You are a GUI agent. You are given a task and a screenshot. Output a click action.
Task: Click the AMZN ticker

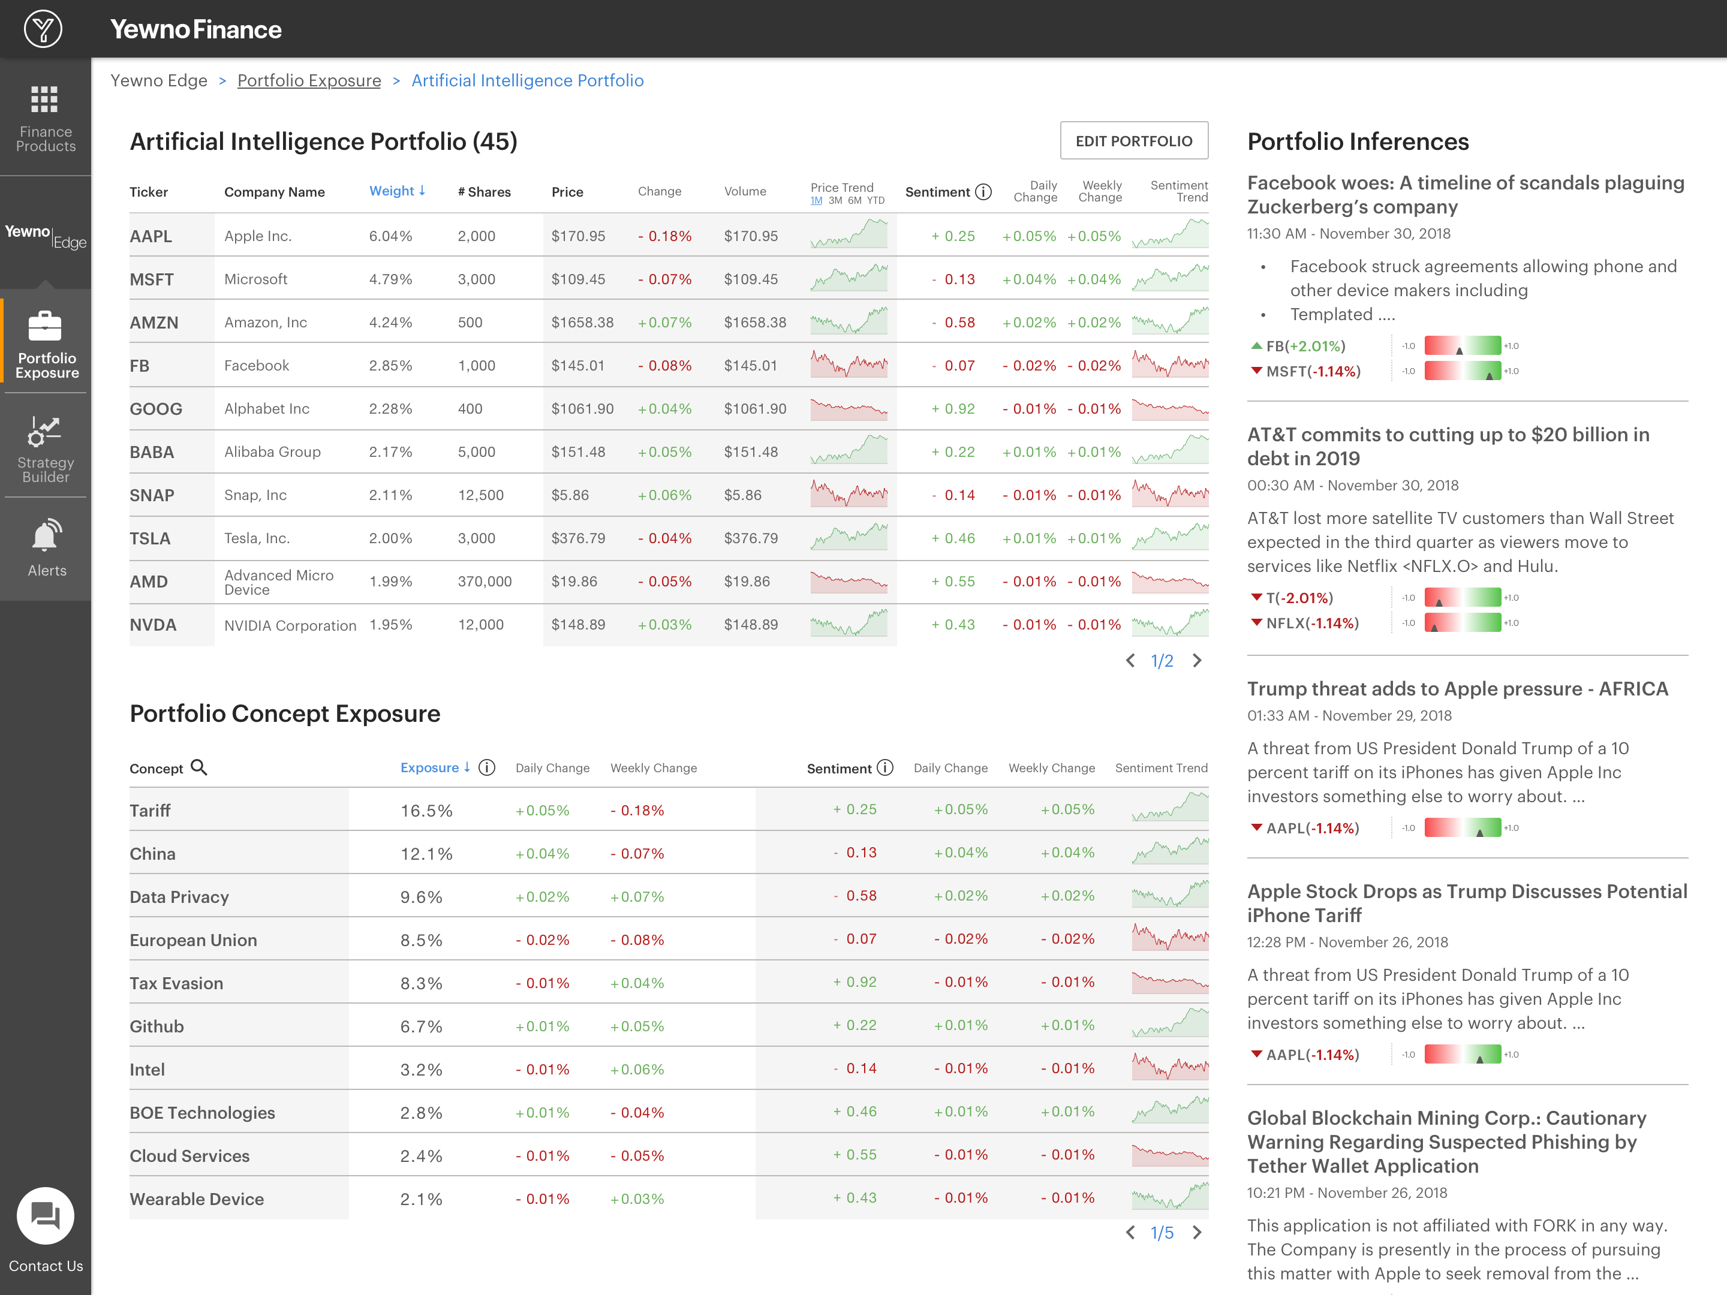click(x=154, y=323)
